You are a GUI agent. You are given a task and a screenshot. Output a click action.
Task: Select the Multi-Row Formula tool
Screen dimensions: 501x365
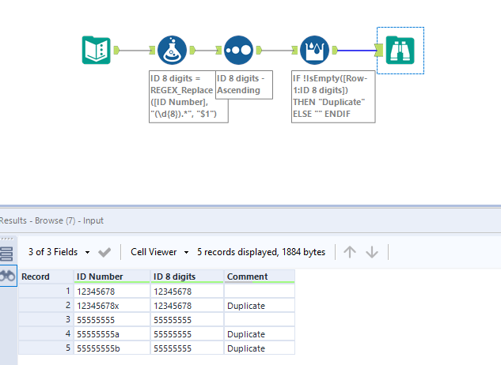click(314, 50)
